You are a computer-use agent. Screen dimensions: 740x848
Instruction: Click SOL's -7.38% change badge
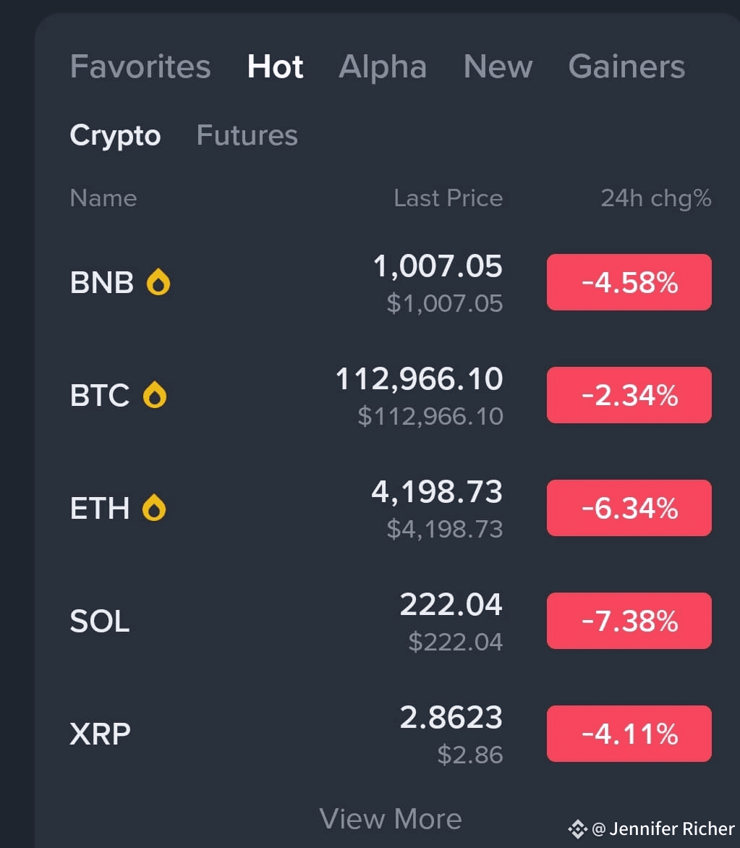point(629,621)
